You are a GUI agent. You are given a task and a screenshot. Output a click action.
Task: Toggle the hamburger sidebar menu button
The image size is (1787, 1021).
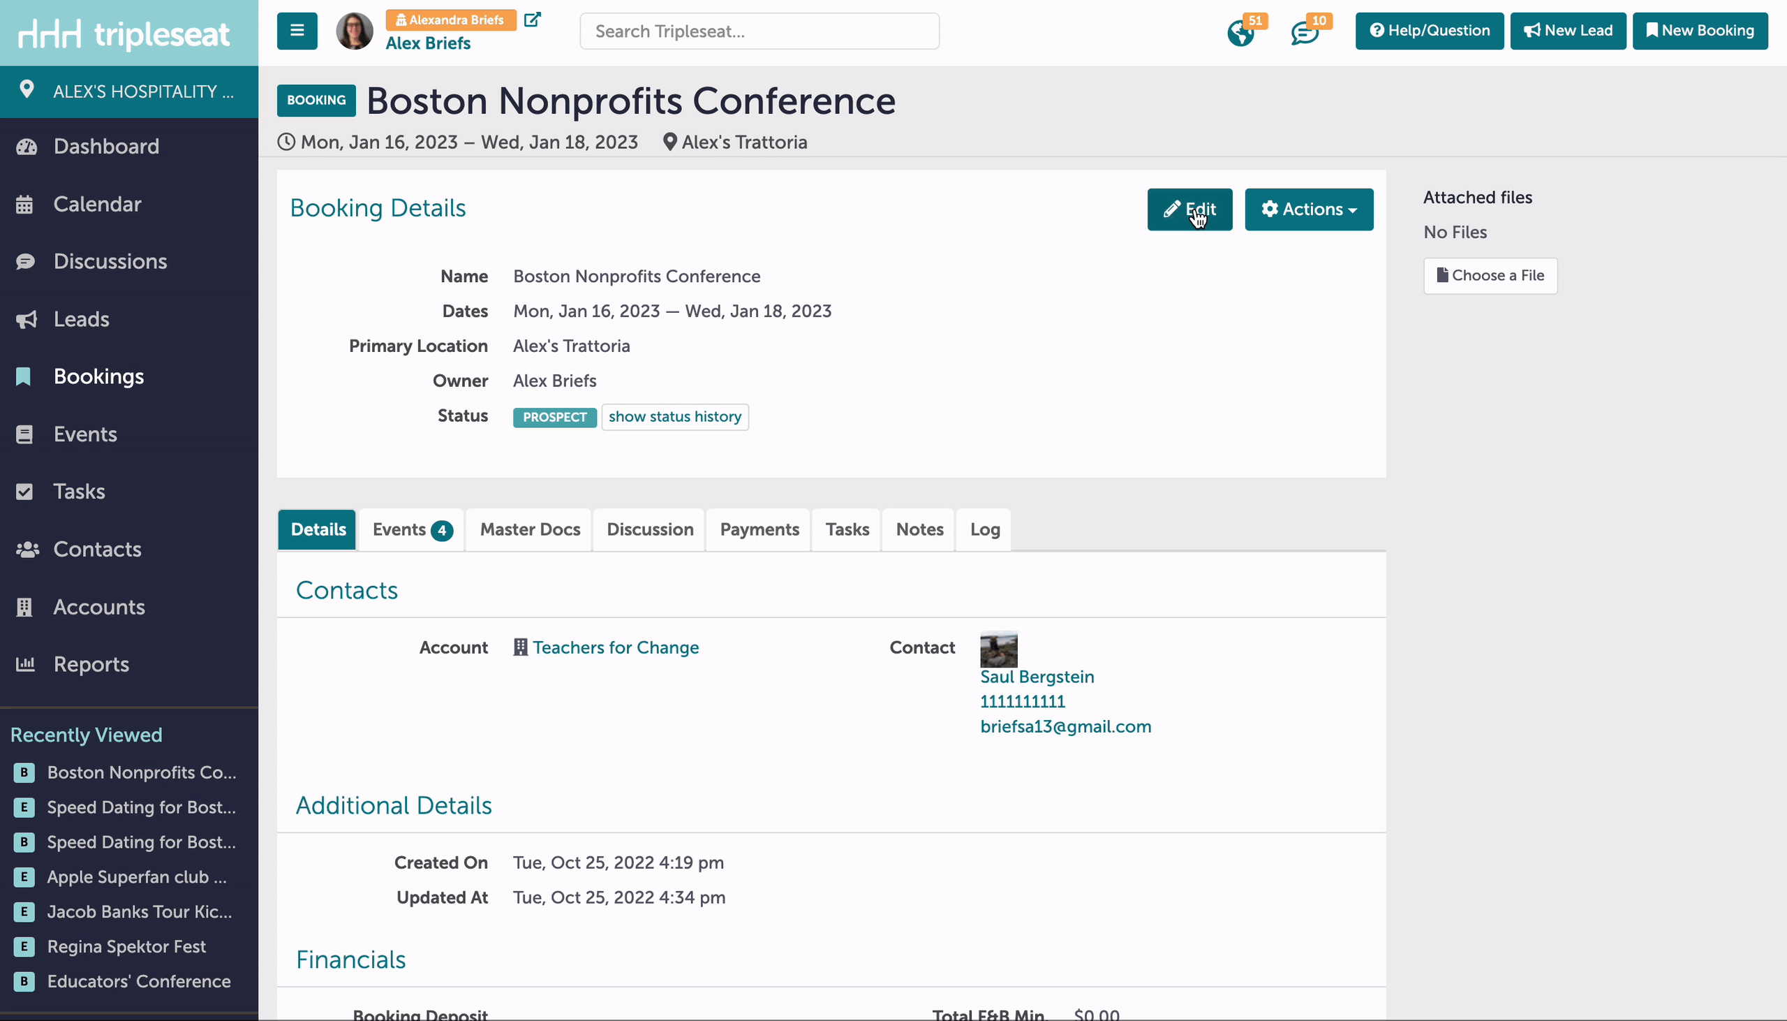click(297, 31)
